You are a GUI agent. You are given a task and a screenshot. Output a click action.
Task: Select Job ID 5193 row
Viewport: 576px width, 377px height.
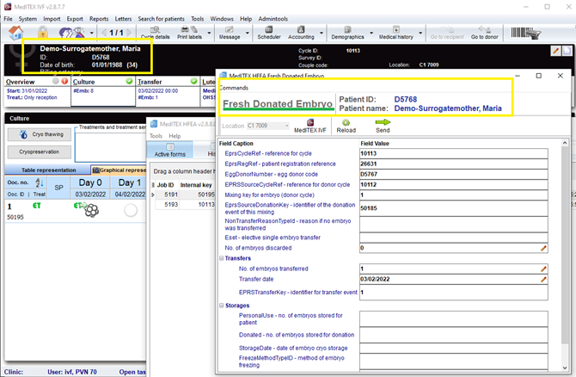click(x=183, y=205)
